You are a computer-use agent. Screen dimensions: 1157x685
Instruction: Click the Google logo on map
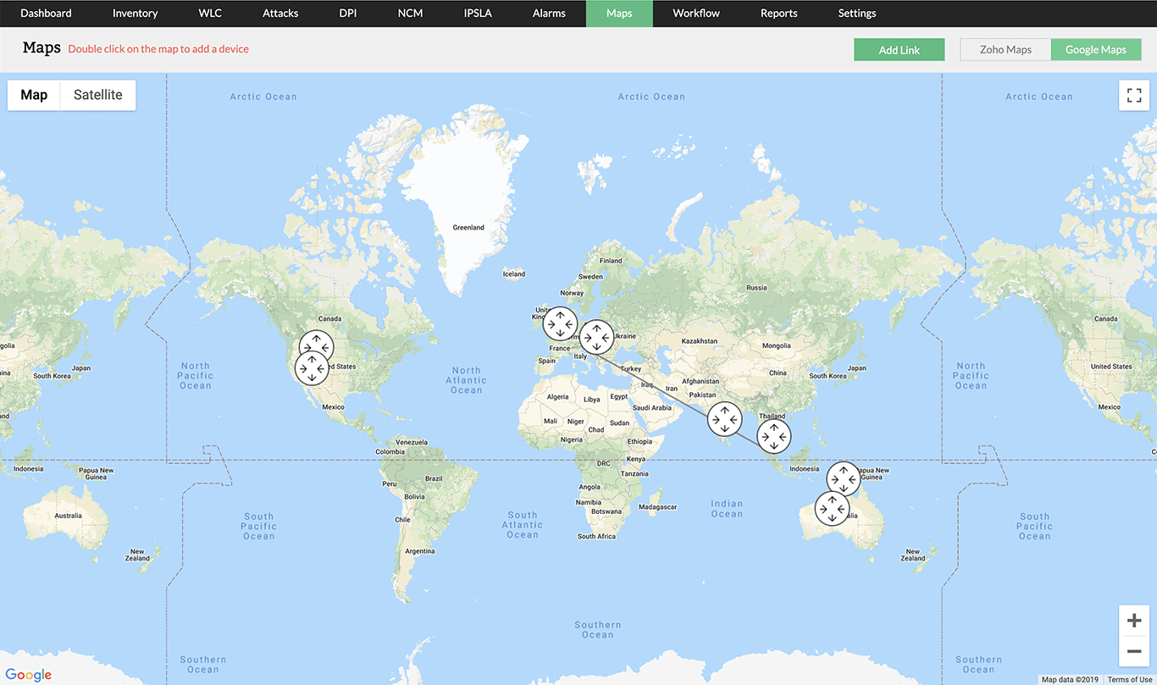coord(29,674)
